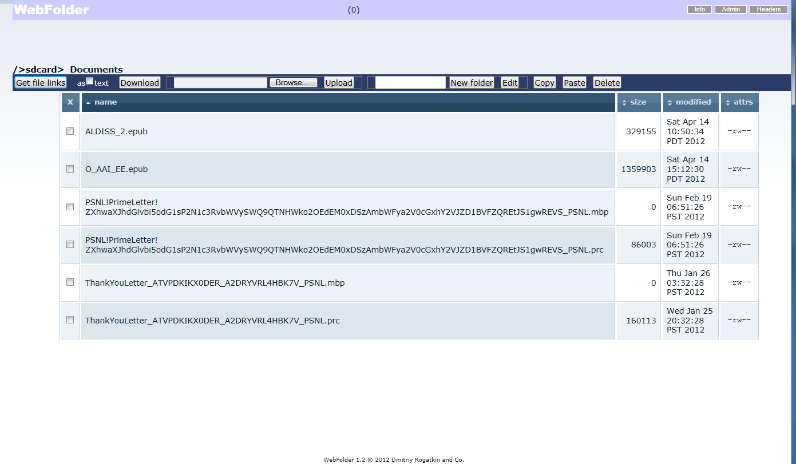This screenshot has height=464, width=796.
Task: Sort files by attrs column
Action: tap(743, 102)
